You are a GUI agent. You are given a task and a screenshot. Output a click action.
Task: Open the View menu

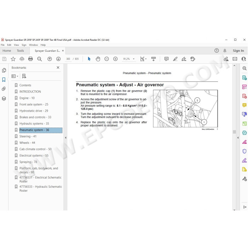(16, 45)
